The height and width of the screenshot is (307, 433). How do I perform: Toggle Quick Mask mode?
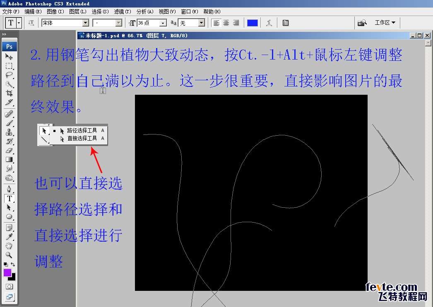point(9,287)
